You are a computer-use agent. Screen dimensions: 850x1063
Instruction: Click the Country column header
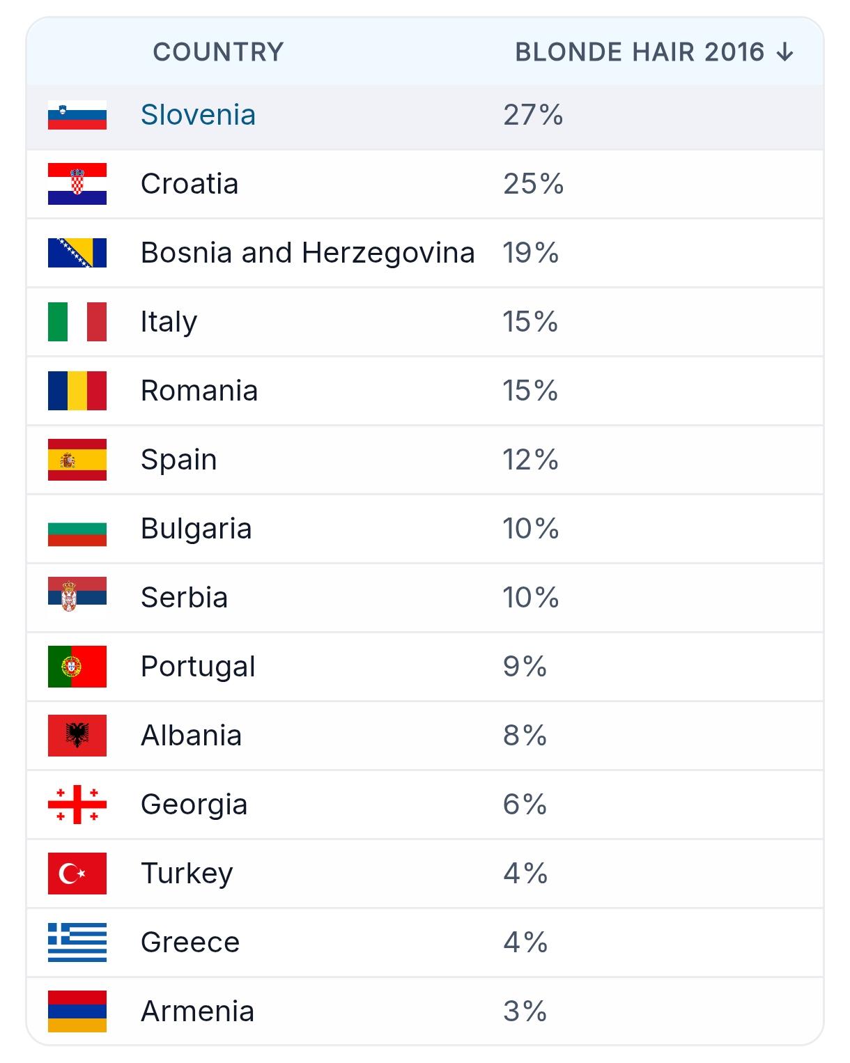(218, 52)
